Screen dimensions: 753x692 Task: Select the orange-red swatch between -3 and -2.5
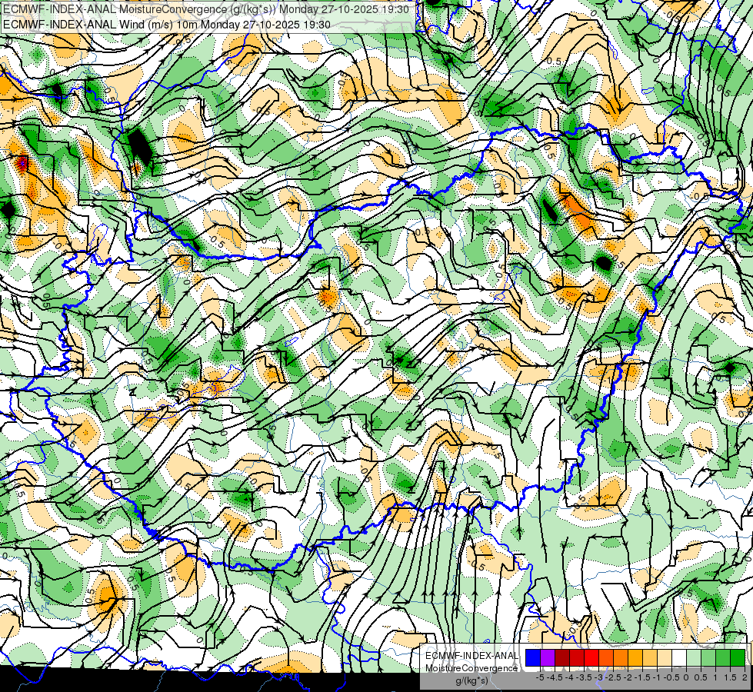tap(606, 657)
